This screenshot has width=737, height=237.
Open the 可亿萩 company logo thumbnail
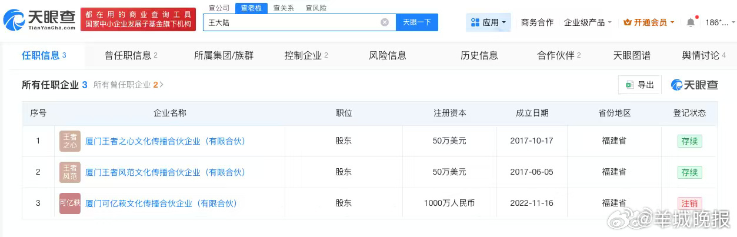point(70,203)
